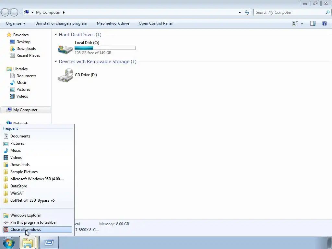Open Documents from the Frequent list
332x249 pixels.
tap(37, 136)
